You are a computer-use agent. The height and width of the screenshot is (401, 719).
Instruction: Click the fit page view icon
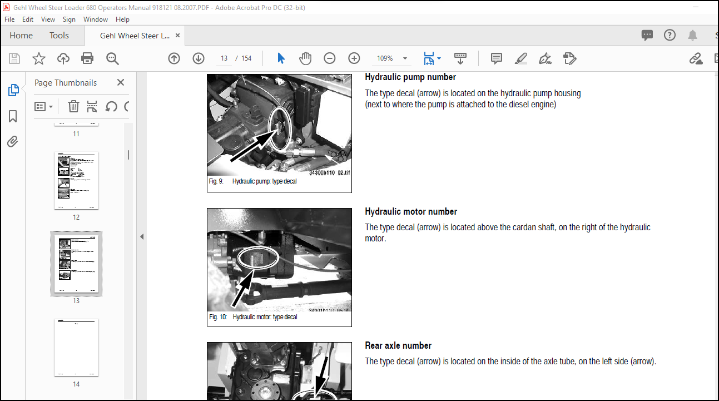point(428,58)
